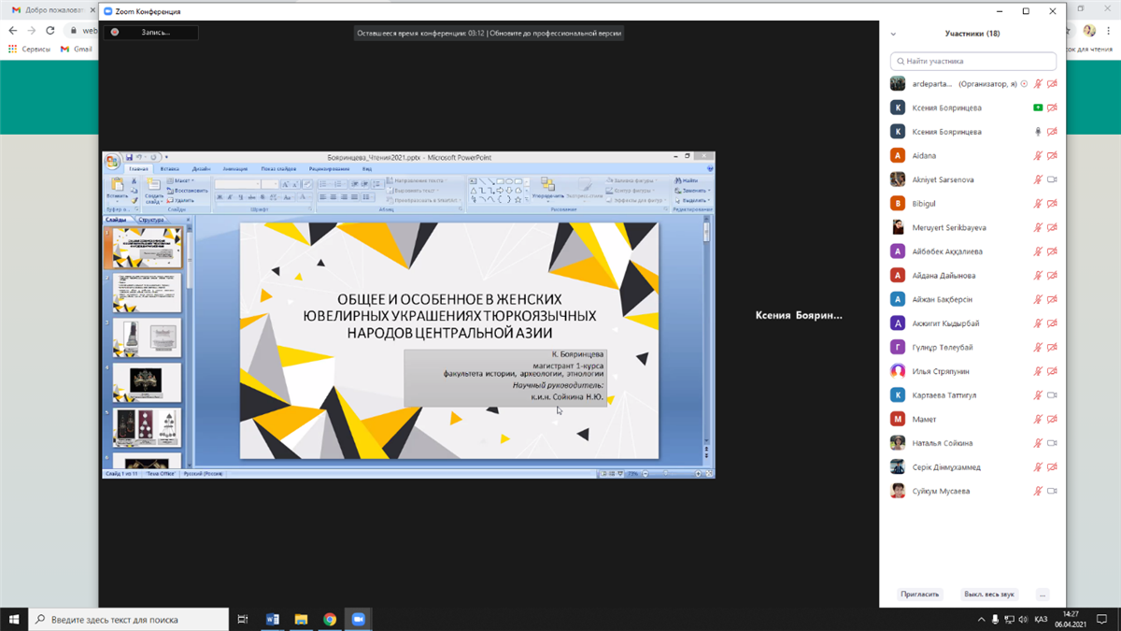Viewport: 1121px width, 631px height.
Task: Toggle the muted microphone for Bibigul
Action: (1037, 204)
